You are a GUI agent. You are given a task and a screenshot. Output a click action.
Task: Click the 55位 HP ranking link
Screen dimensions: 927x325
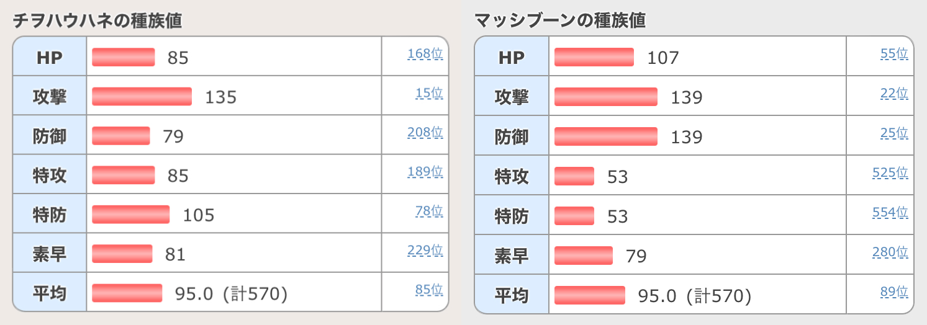pos(894,54)
